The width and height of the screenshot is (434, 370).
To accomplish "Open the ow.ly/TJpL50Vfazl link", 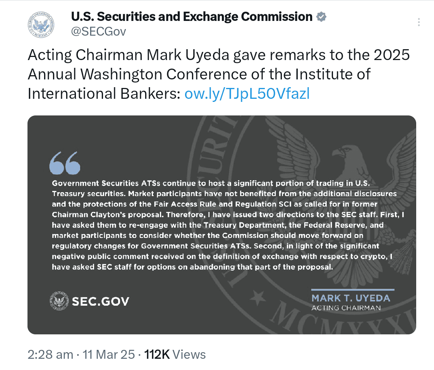I will point(247,93).
